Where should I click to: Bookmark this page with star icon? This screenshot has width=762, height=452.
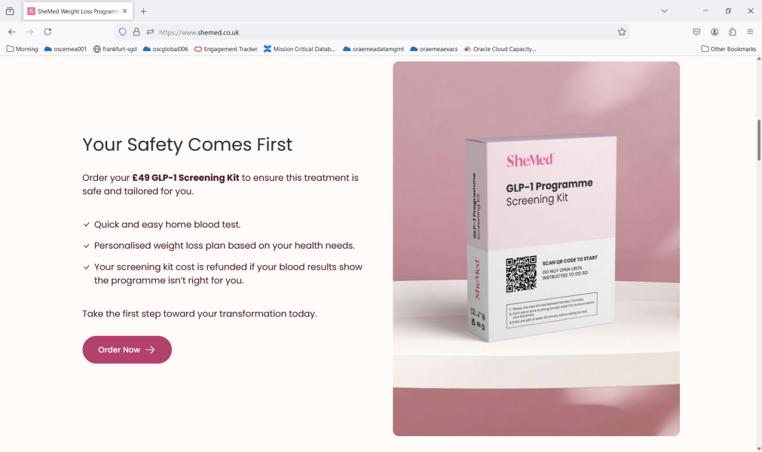click(622, 32)
